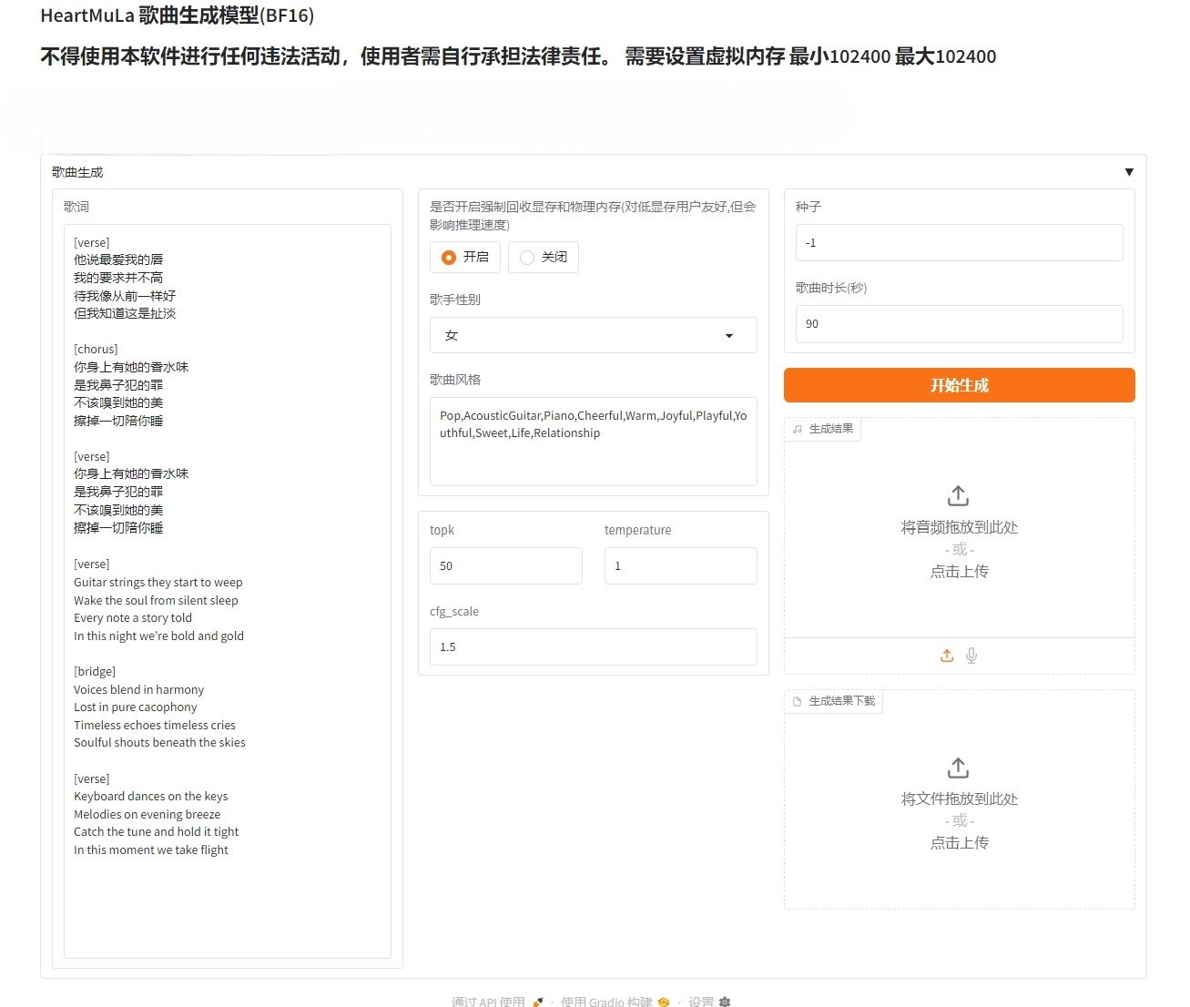
Task: Focus the 种子 seed input field
Action: pyautogui.click(x=958, y=243)
